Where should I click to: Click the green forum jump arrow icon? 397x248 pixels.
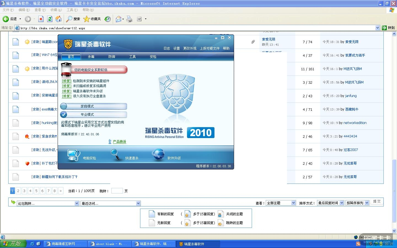pos(13,202)
